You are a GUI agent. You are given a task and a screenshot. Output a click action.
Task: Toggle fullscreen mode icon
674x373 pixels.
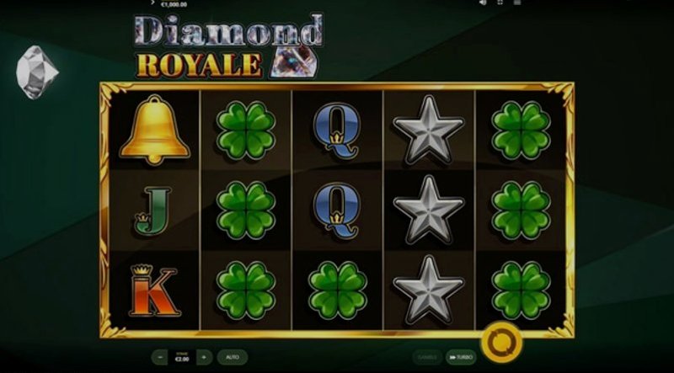[500, 3]
